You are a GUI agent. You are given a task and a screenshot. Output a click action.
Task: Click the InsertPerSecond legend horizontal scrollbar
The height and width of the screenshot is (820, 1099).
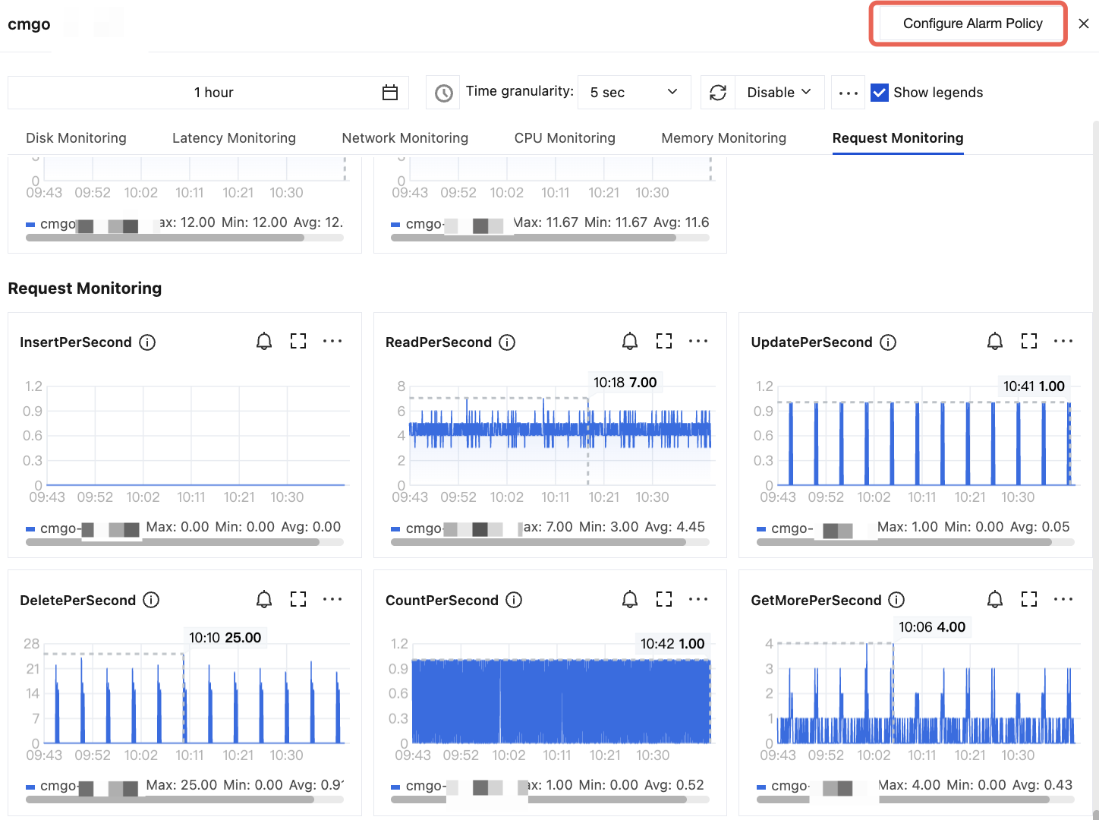(172, 542)
